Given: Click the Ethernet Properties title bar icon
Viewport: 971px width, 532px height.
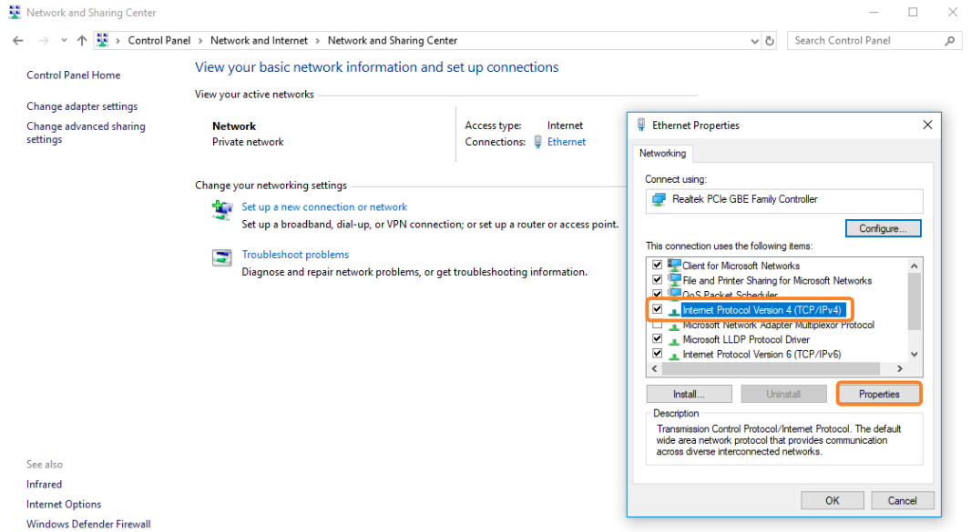Looking at the screenshot, I should 641,125.
